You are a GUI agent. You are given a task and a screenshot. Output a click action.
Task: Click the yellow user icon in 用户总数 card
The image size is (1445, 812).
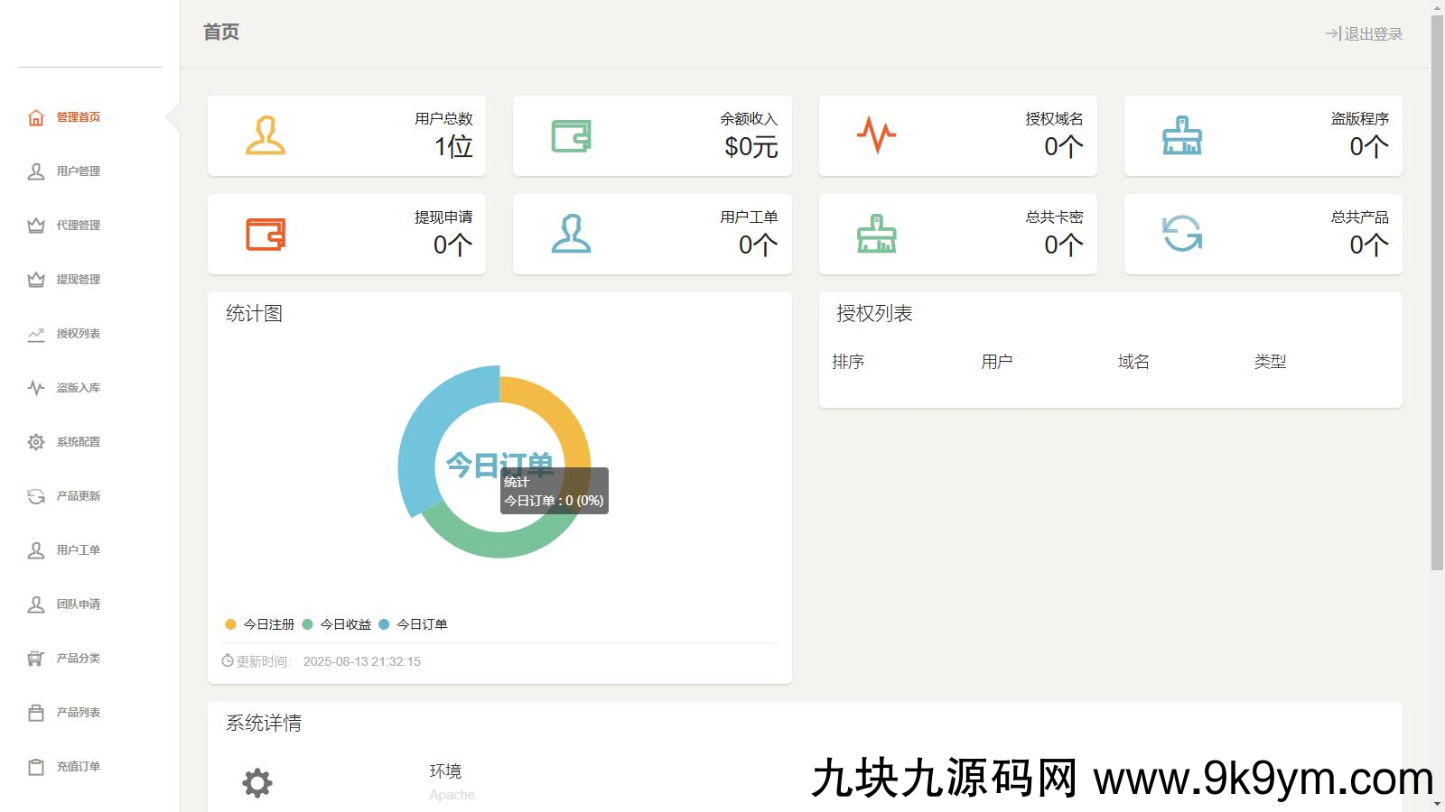click(266, 136)
